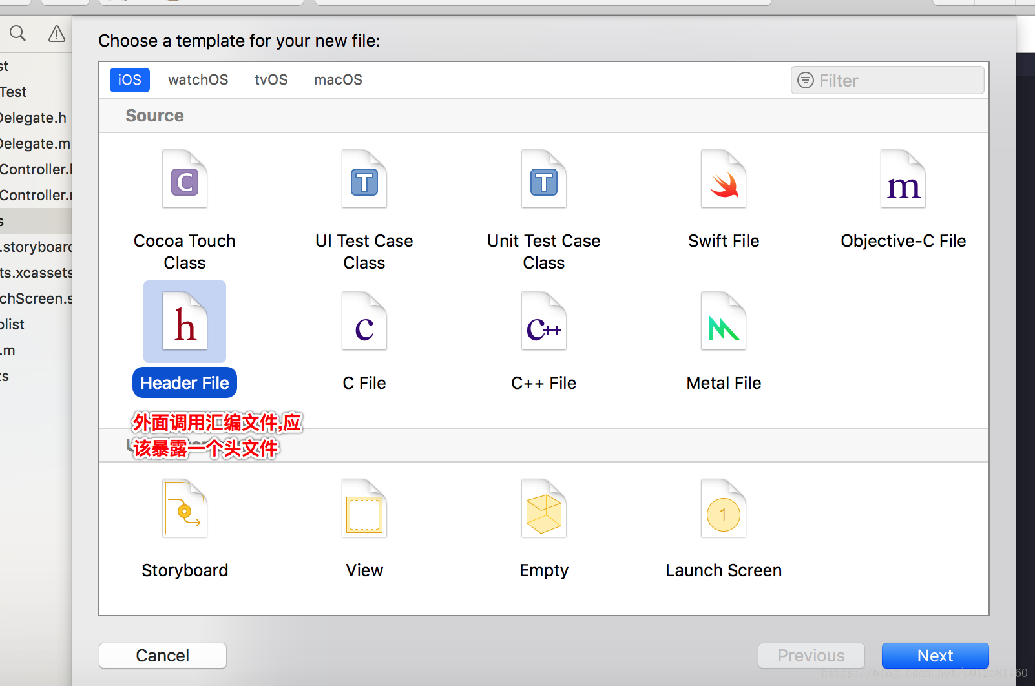Image resolution: width=1035 pixels, height=686 pixels.
Task: Select the Swift File template icon
Action: (x=724, y=179)
